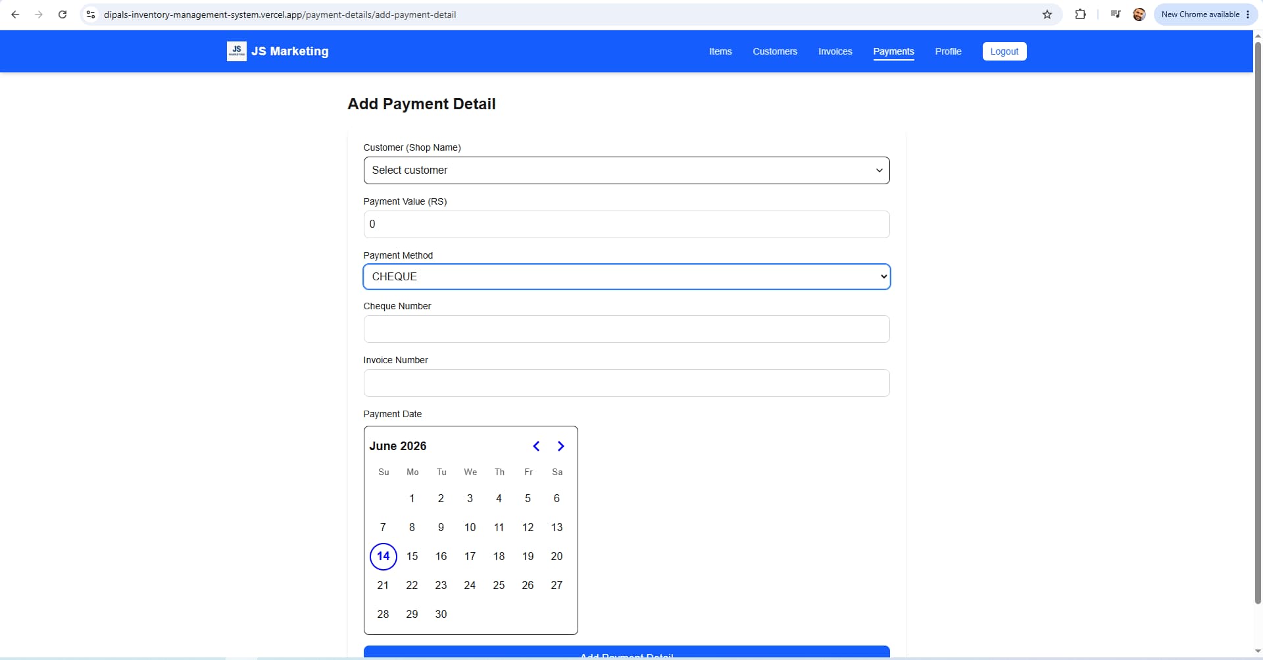This screenshot has width=1263, height=660.
Task: Focus the Payment Value (RS) field
Action: tap(626, 224)
